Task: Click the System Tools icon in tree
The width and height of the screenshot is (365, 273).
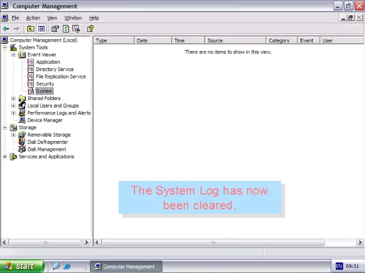Action: [x=13, y=48]
